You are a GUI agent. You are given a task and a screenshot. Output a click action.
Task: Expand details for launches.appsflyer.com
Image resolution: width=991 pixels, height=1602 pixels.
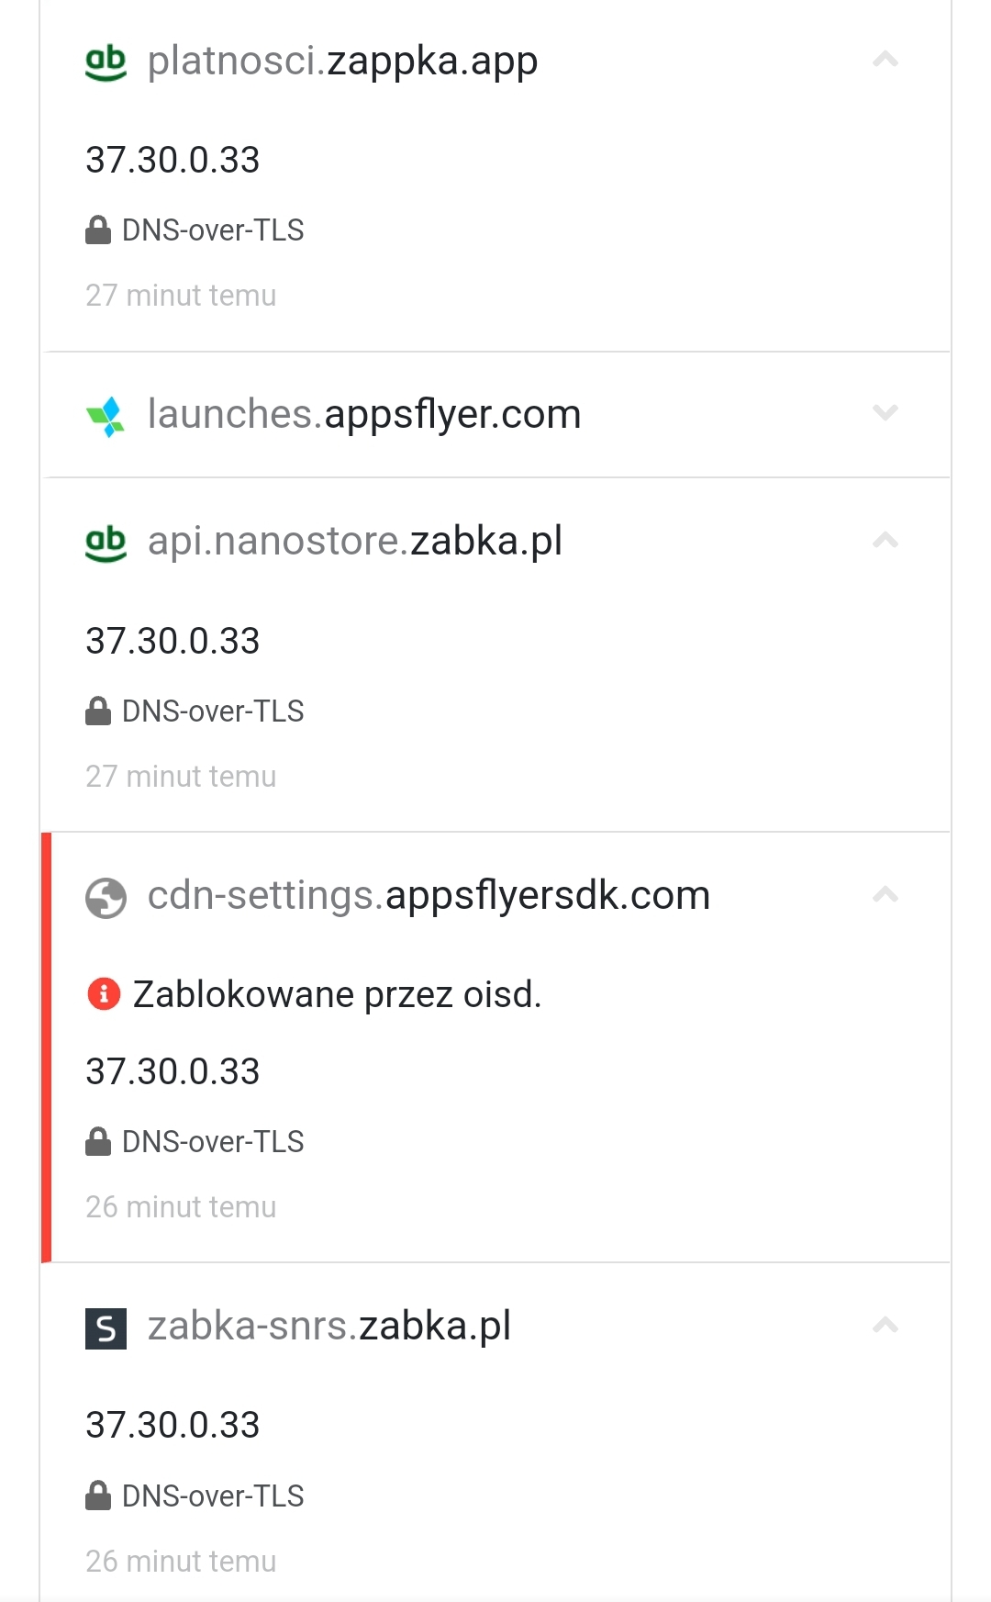(x=884, y=414)
